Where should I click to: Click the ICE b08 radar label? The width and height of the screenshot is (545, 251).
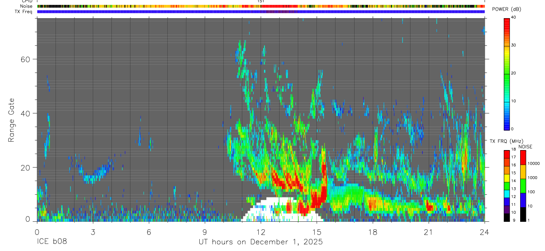[x=52, y=242]
